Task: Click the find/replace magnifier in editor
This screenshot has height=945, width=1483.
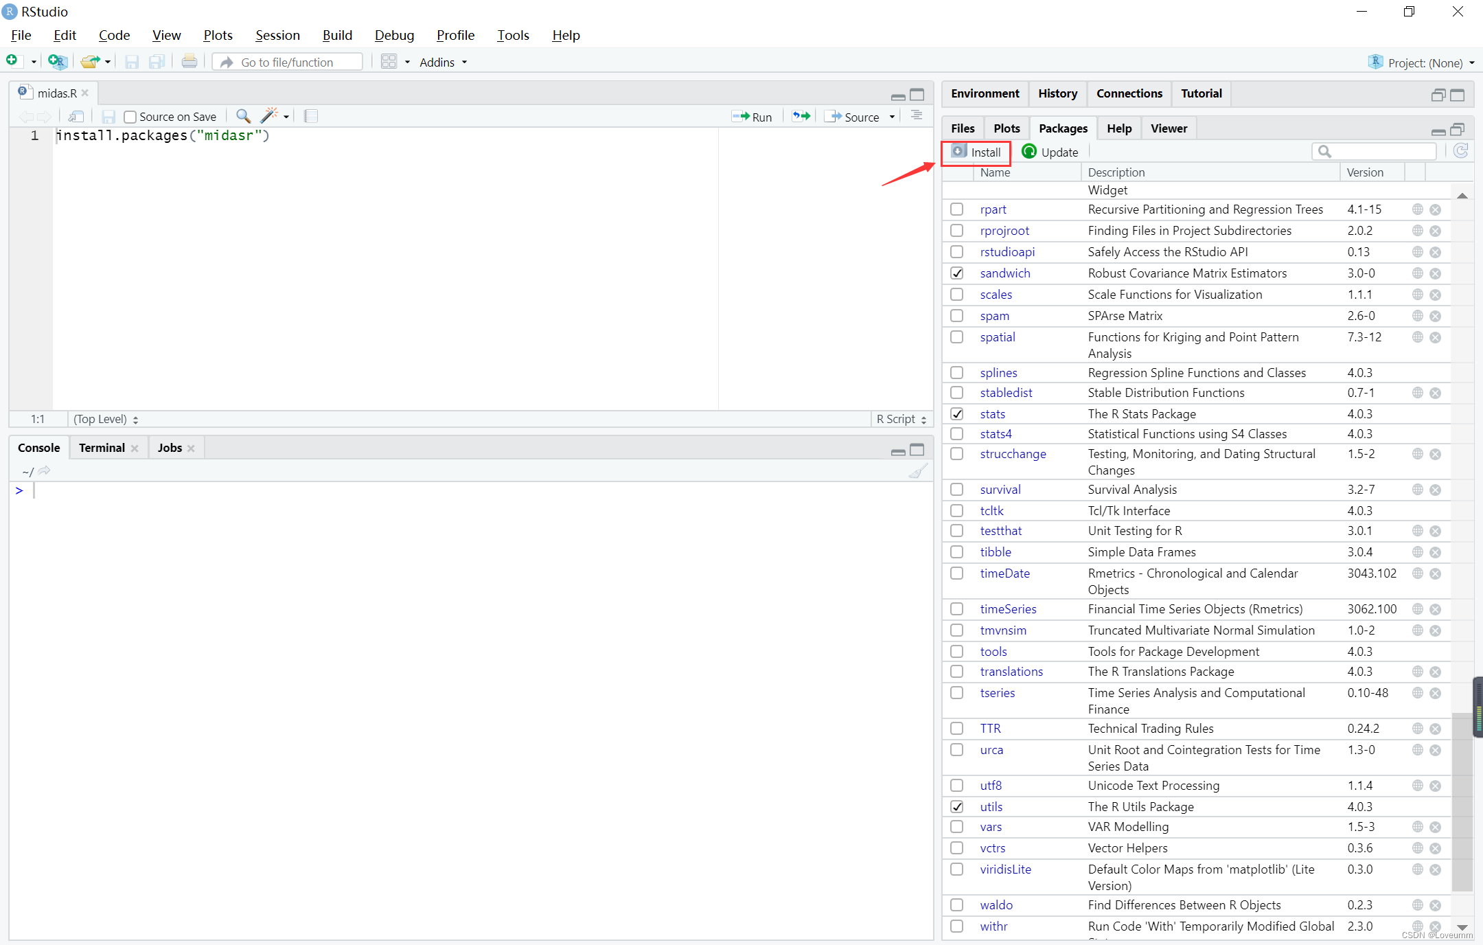Action: [x=242, y=116]
